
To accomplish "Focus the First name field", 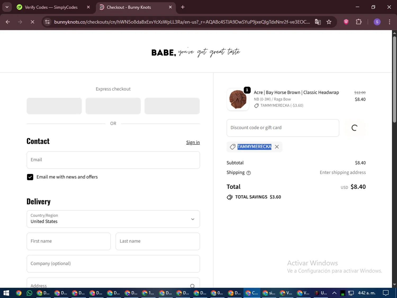I will click(x=69, y=241).
